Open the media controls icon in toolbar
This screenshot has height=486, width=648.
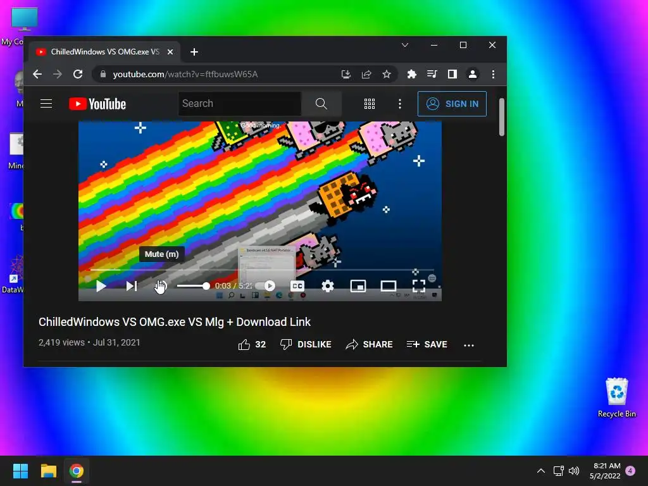click(x=432, y=74)
